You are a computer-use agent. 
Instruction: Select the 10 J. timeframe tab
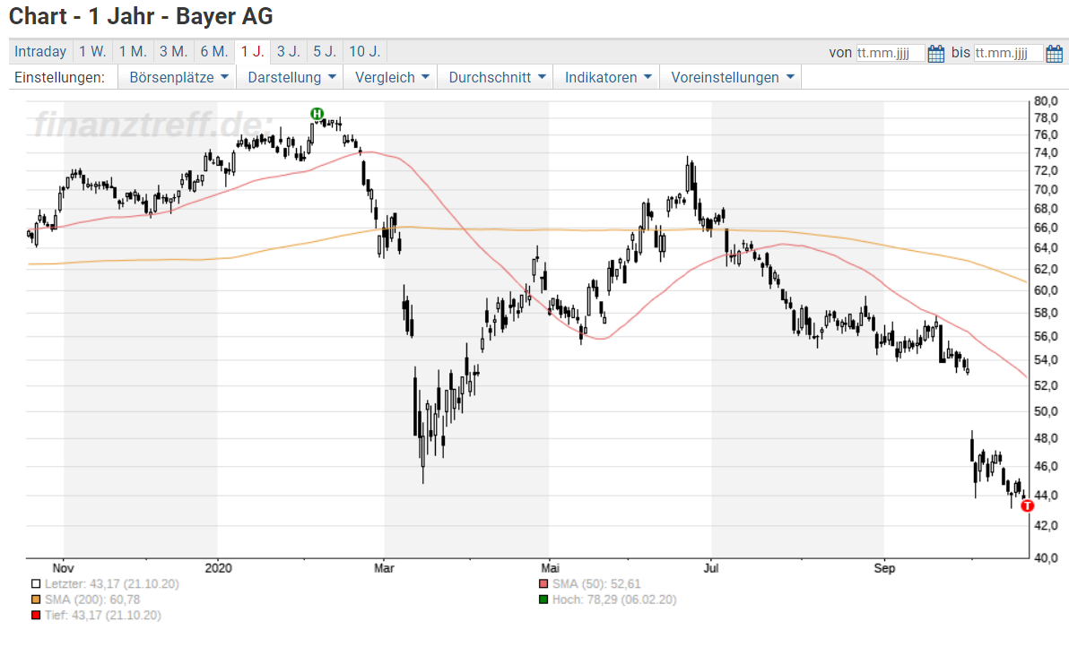(365, 52)
